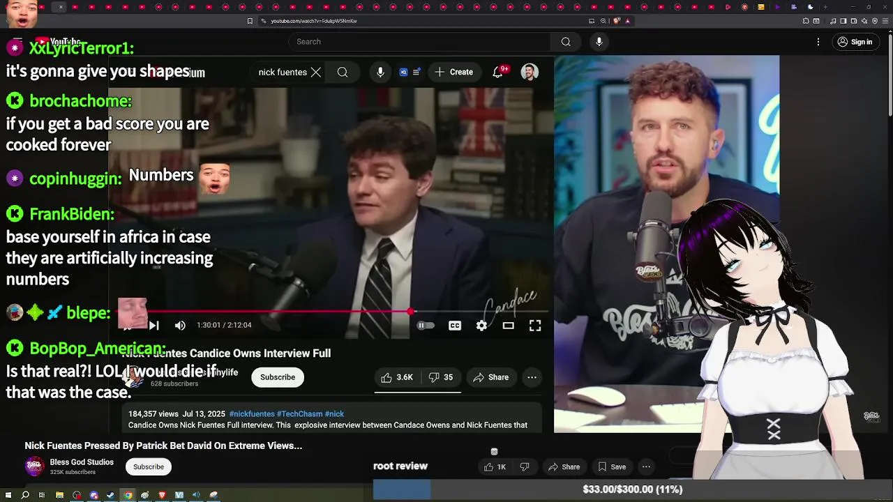Open Brave browser from the taskbar
Screen dimensions: 893x502
point(162,495)
